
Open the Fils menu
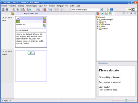point(46,6)
